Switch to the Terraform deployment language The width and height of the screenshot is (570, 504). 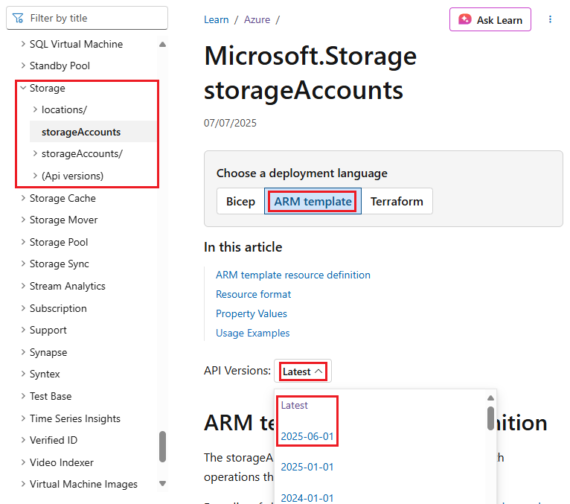click(397, 201)
